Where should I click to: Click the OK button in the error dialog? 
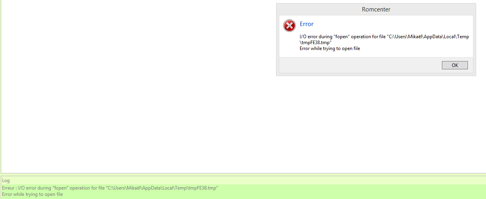pos(454,65)
